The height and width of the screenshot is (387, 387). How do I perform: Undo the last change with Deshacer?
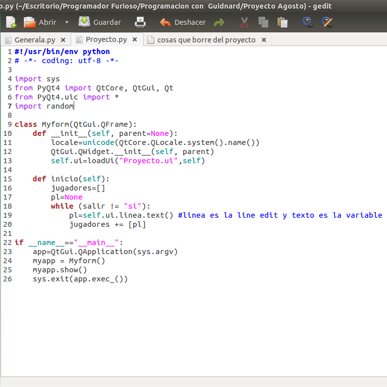[183, 22]
